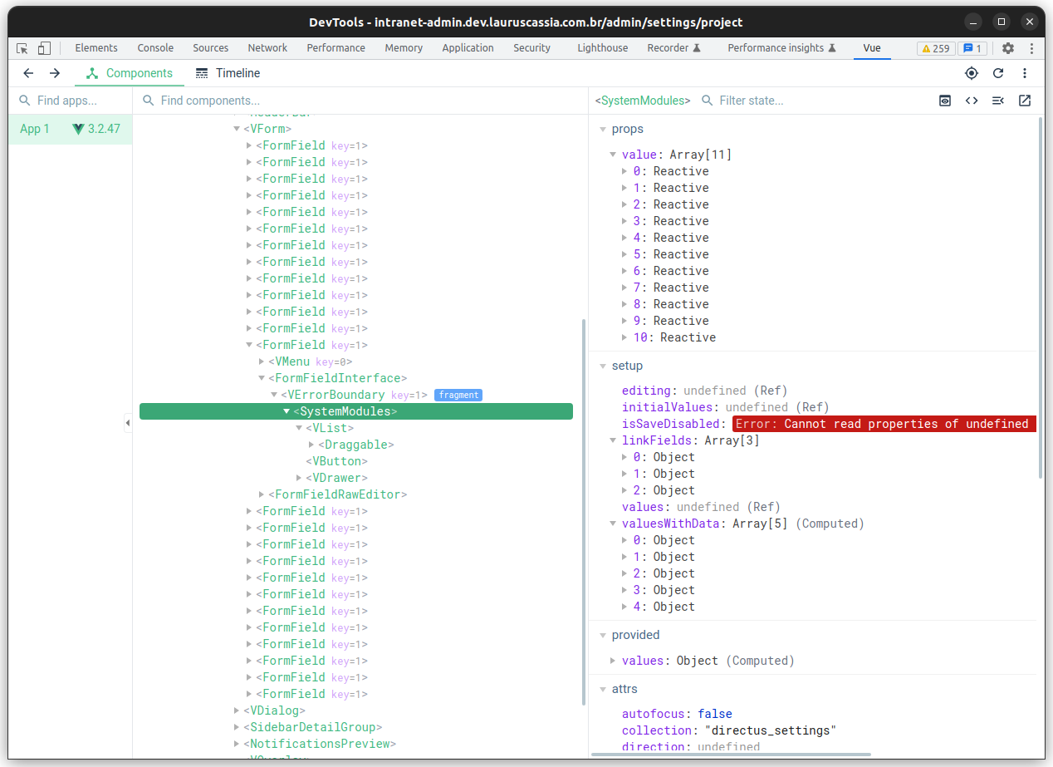Switch to the Timeline tab
The width and height of the screenshot is (1053, 767).
(x=227, y=73)
